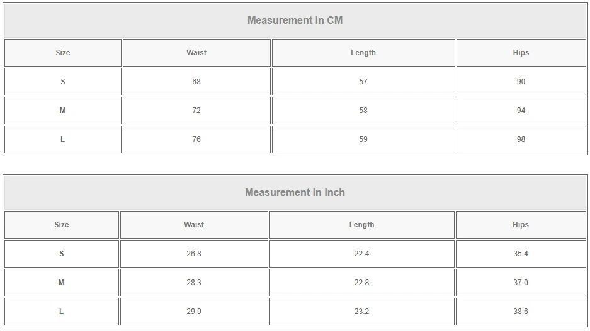This screenshot has height=331, width=590.
Task: Select the cell with value 28.3
Action: coord(194,283)
